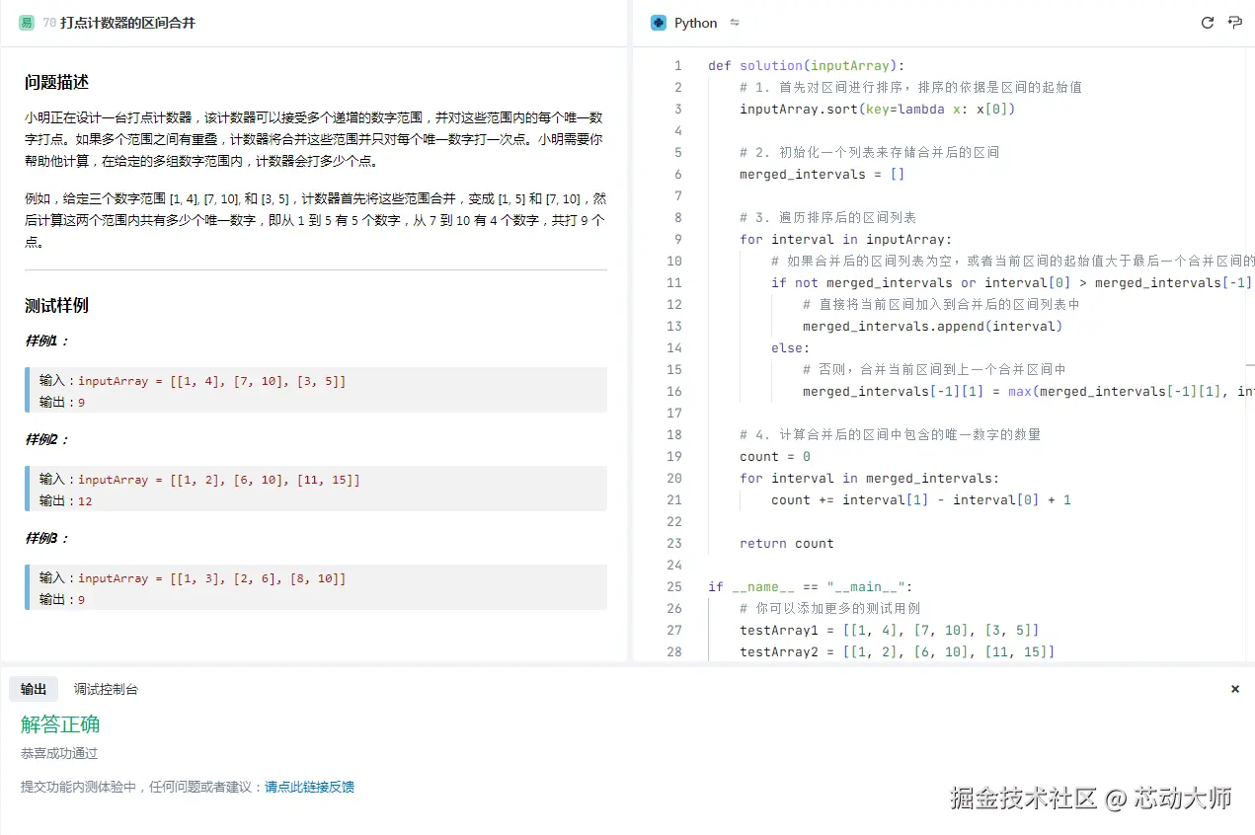Close the output panel with the X

click(1234, 689)
